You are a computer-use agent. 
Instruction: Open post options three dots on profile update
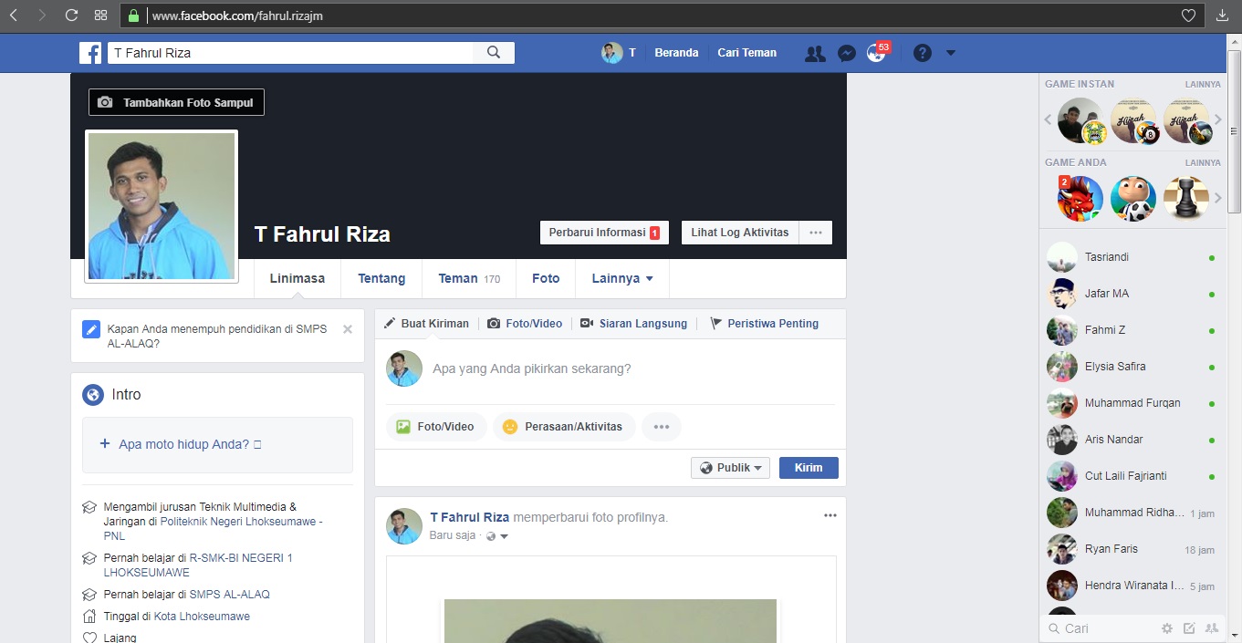[x=830, y=515]
